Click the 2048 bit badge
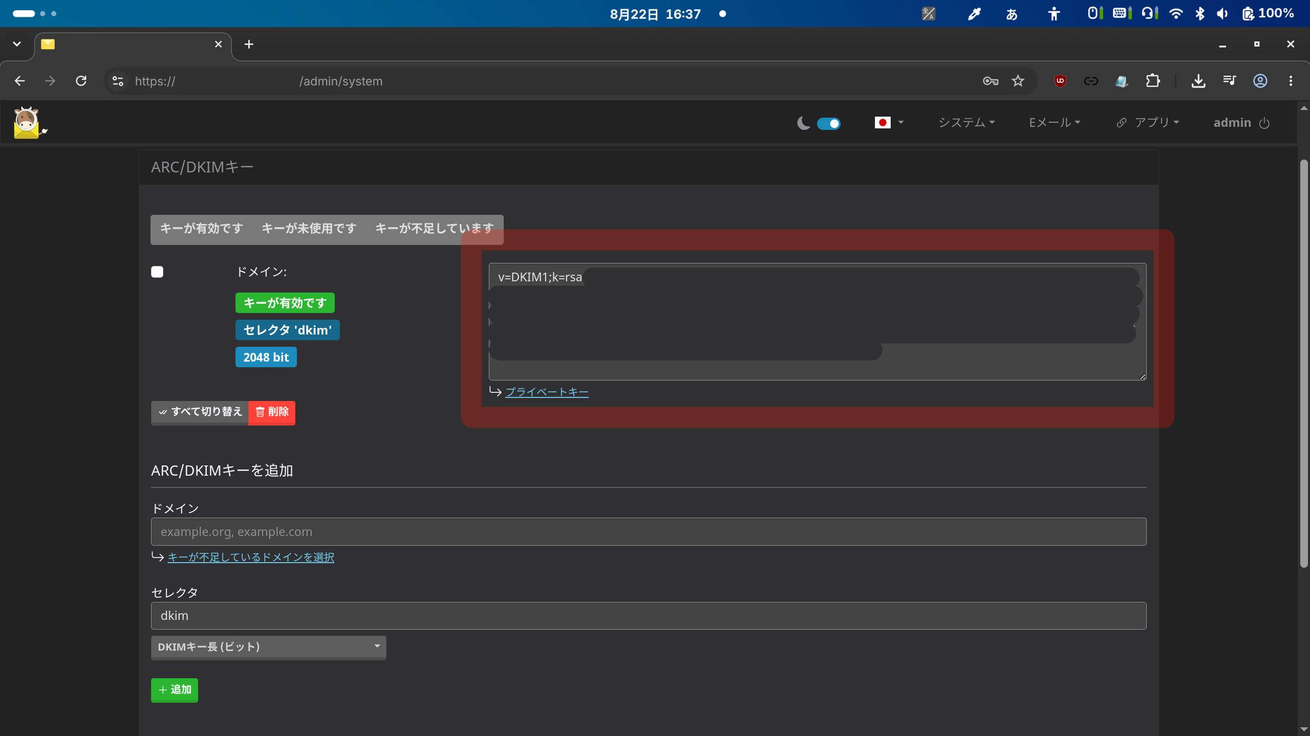1310x736 pixels. pos(266,357)
